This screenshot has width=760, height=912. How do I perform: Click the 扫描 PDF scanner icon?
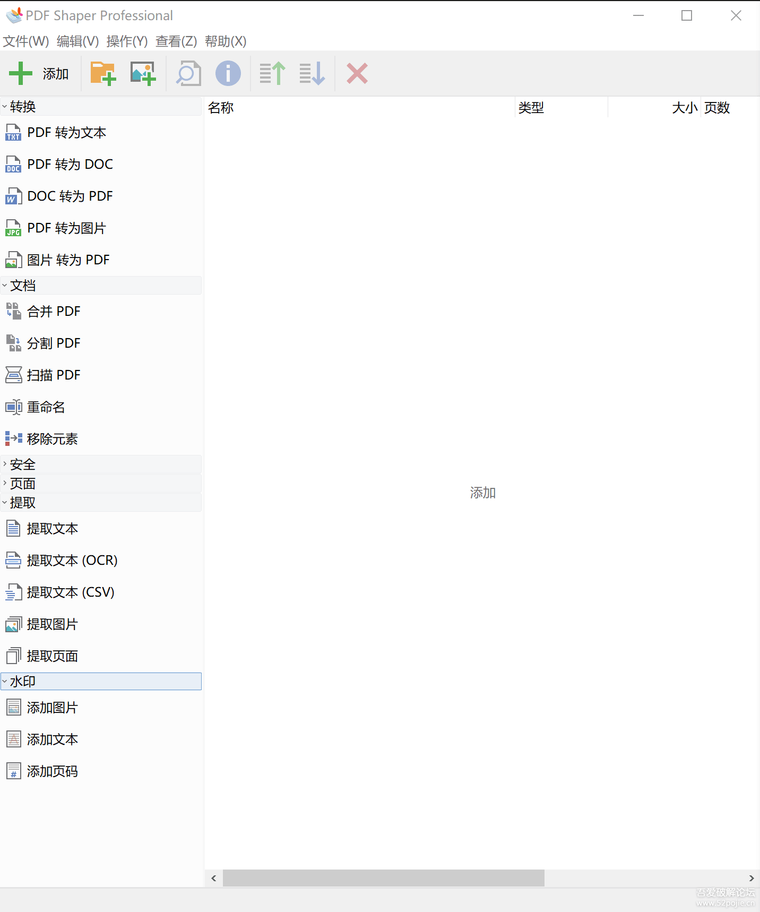point(13,375)
